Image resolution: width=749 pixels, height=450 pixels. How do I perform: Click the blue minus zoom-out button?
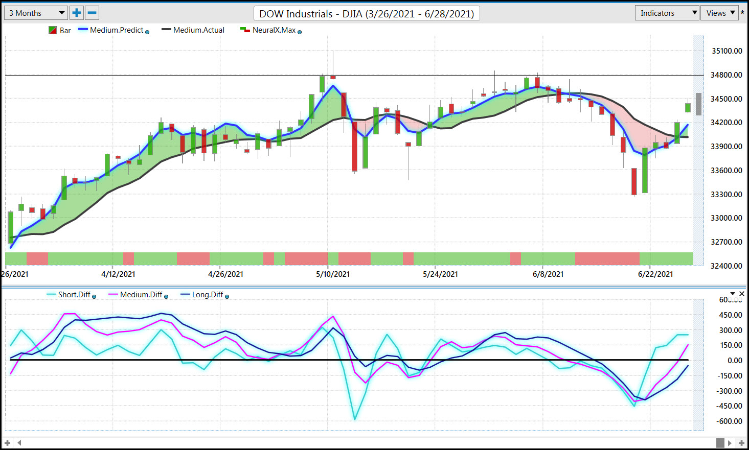92,13
